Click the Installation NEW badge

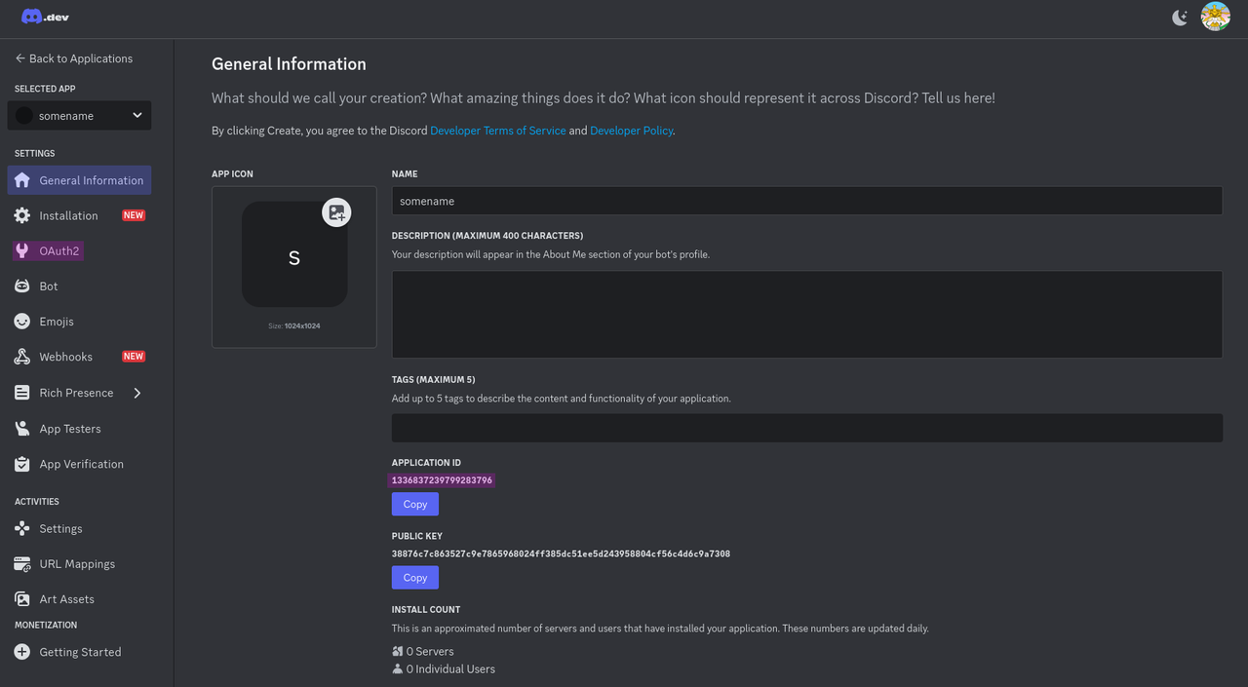[134, 215]
